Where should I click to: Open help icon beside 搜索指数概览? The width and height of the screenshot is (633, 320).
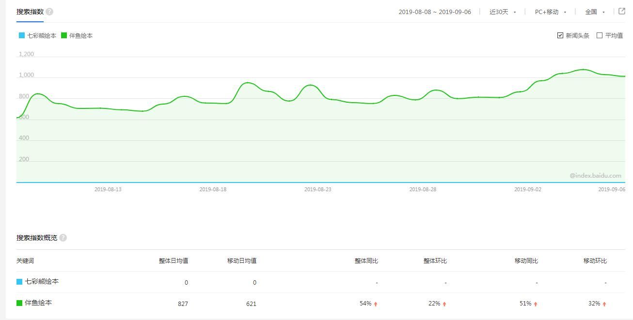(63, 238)
